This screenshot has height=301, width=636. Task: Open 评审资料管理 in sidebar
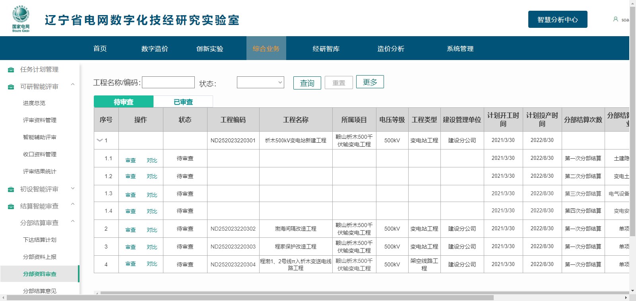(40, 120)
